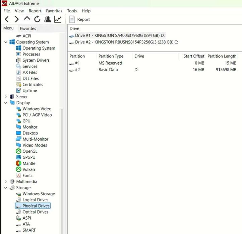The width and height of the screenshot is (242, 234).
Task: Switch to the Favorites tab
Action: 27,28
